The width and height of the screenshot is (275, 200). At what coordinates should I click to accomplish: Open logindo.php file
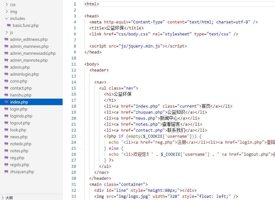click(x=21, y=116)
